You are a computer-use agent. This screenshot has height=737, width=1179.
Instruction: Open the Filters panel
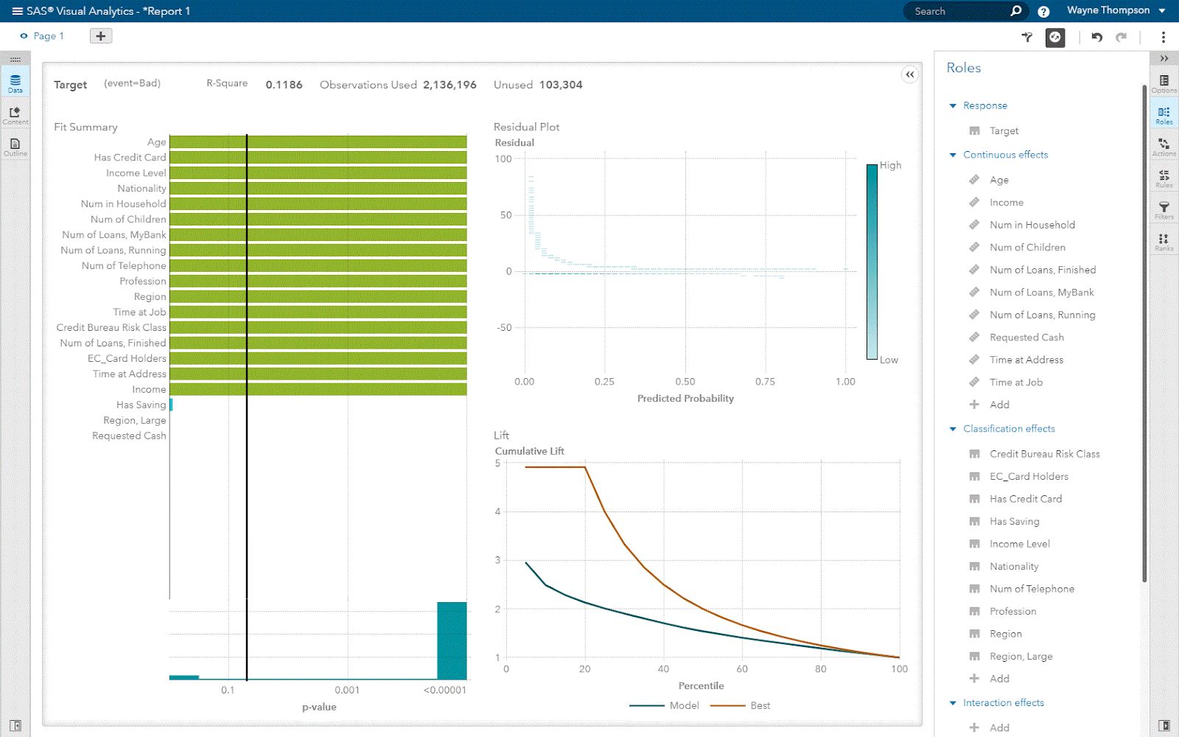[x=1164, y=209]
